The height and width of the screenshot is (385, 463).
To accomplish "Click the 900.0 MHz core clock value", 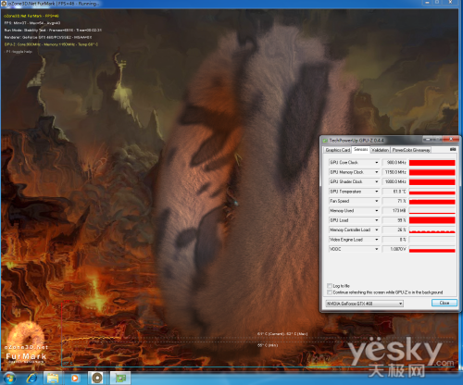I will (395, 163).
